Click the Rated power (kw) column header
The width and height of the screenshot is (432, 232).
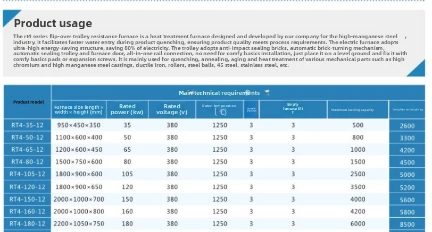pos(127,109)
